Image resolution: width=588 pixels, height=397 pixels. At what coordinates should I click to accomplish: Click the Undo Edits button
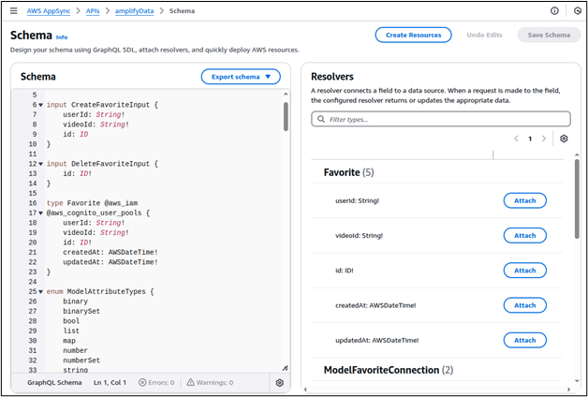click(484, 35)
